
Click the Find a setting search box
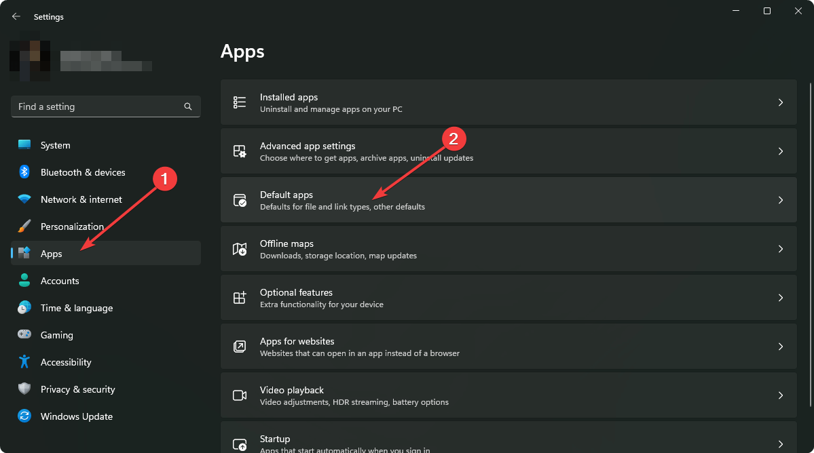click(106, 106)
